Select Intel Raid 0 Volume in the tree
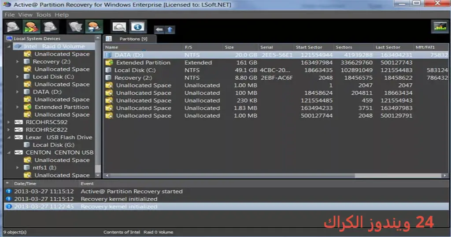 [54, 46]
